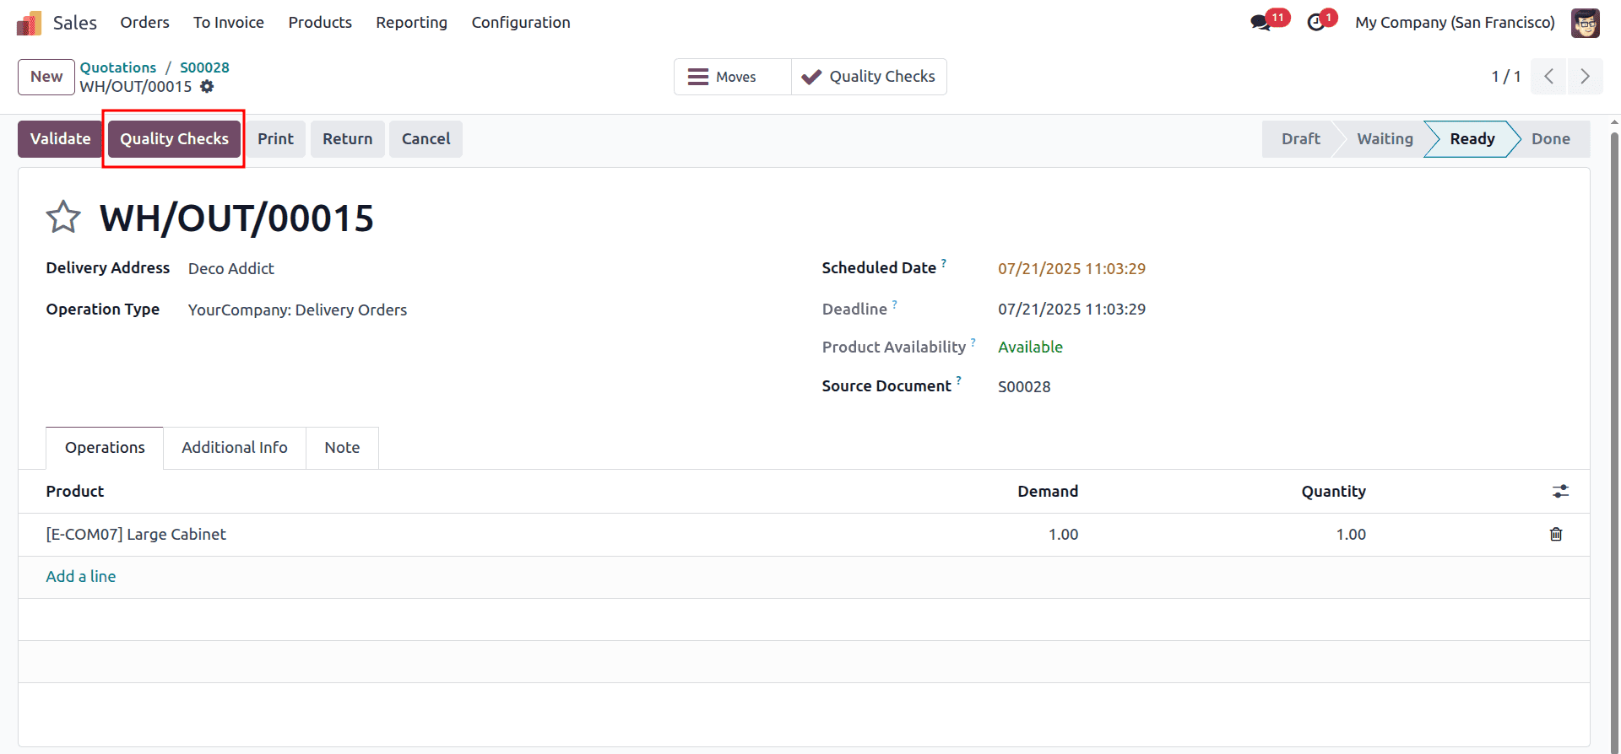Click the Quantity value 1.00 cell
This screenshot has height=754, width=1621.
point(1351,535)
